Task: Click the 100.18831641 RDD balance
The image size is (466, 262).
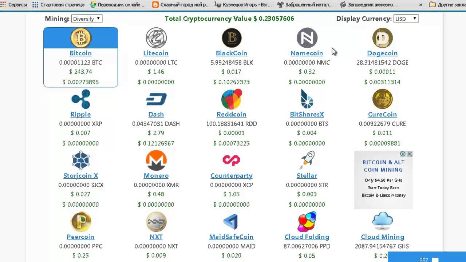Action: click(232, 124)
